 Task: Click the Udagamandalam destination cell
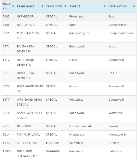click(x=121, y=33)
